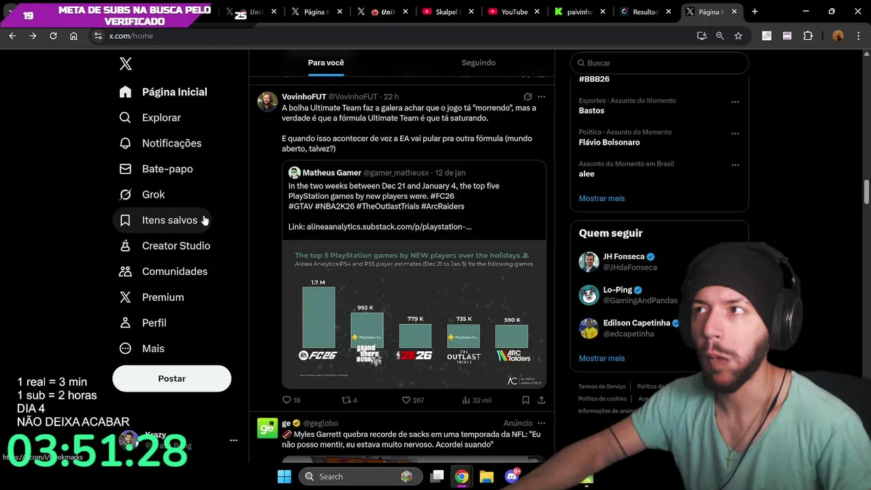Image resolution: width=871 pixels, height=490 pixels.
Task: Open Chrome three-dot menu
Action: 859,36
